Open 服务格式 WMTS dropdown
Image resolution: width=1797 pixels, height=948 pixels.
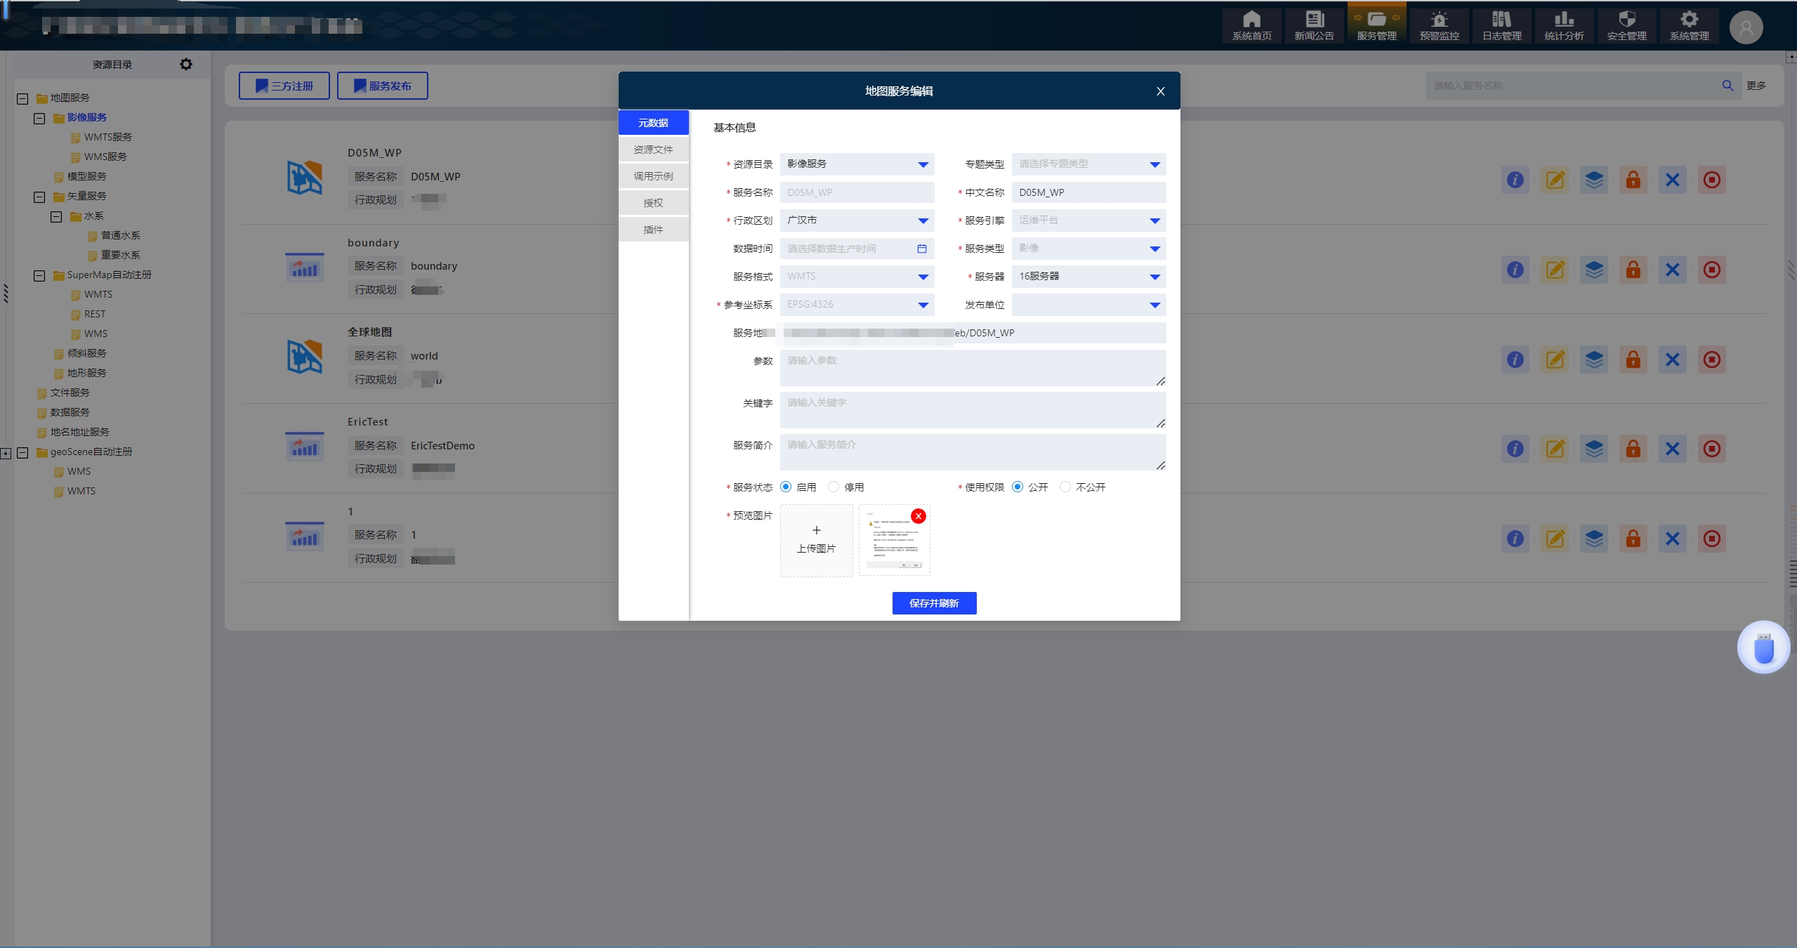coord(857,277)
